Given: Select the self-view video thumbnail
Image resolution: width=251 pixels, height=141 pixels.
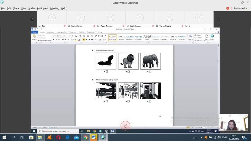Looking at the screenshot, I should [233, 122].
